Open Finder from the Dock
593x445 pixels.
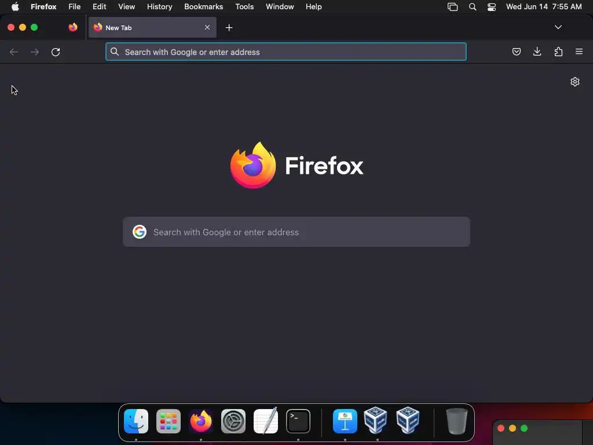(136, 421)
